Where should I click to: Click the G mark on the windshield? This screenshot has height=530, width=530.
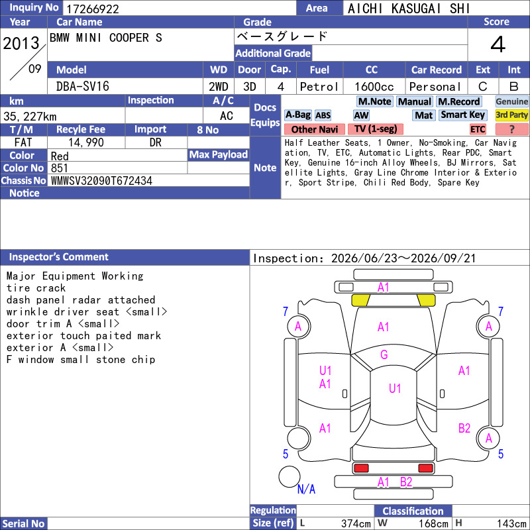(384, 354)
